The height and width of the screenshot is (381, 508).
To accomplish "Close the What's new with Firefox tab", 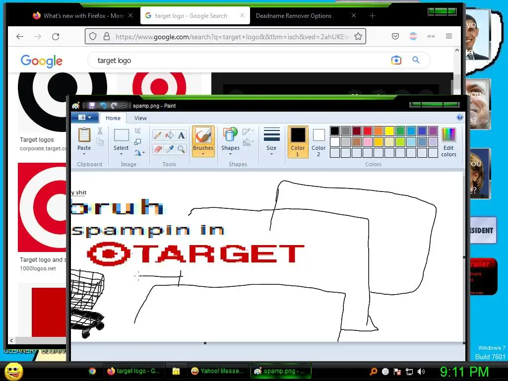I will tap(130, 15).
